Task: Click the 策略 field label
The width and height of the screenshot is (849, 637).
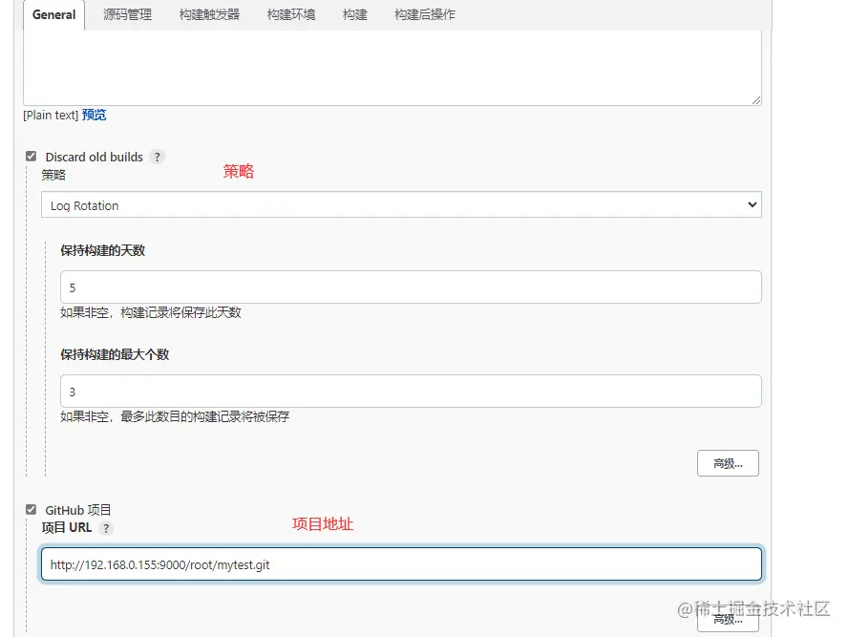Action: click(53, 175)
